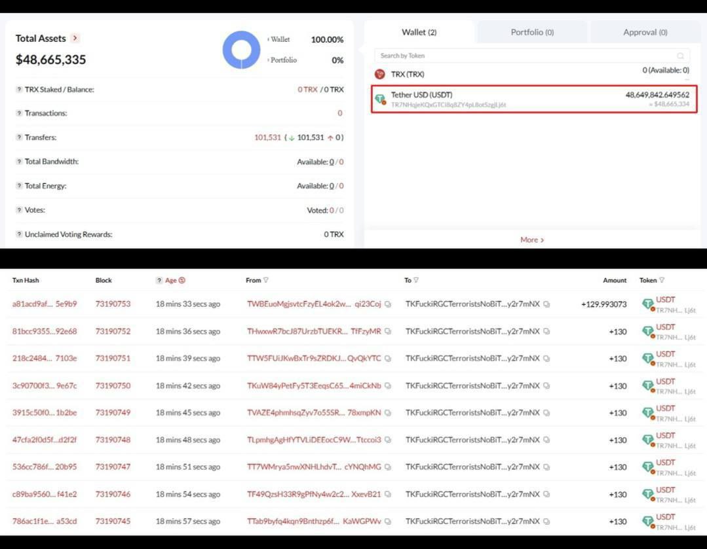Open sender address TT7WMrya5nwXNHLhdvT... cYNQhMG
The height and width of the screenshot is (549, 707).
(314, 467)
